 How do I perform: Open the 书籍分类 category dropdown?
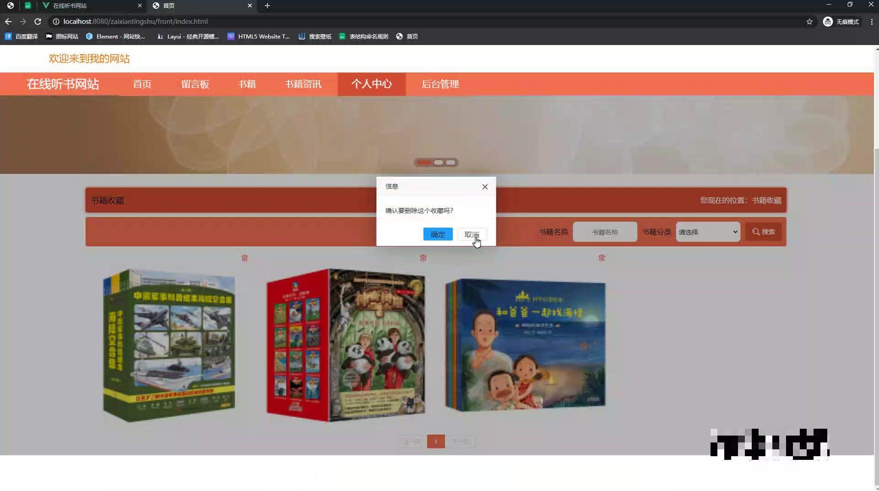[x=708, y=232]
